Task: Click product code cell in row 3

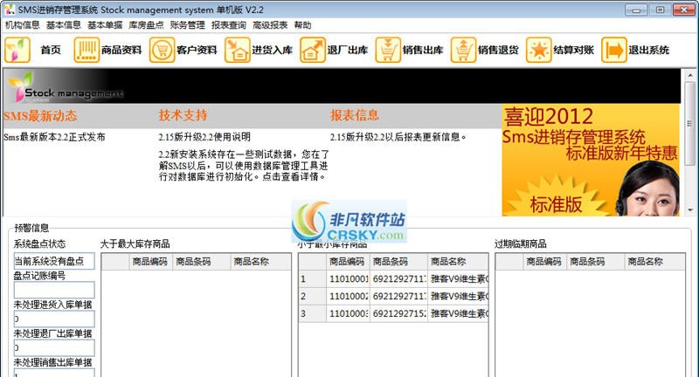Action: pos(348,314)
